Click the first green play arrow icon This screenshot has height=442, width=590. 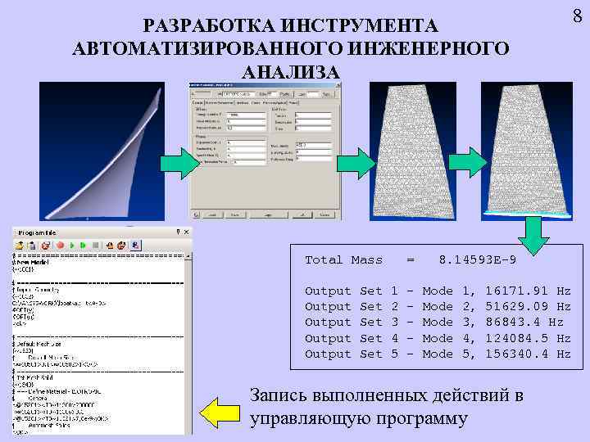(x=72, y=246)
